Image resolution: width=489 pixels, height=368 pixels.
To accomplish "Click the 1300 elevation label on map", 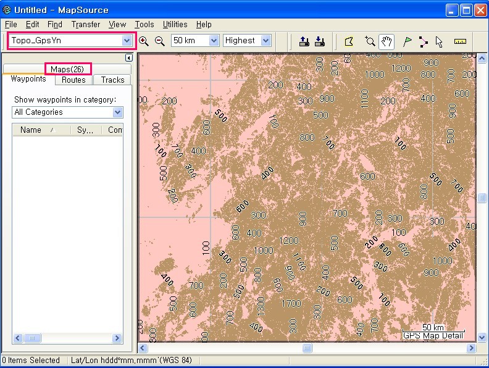I will (261, 306).
